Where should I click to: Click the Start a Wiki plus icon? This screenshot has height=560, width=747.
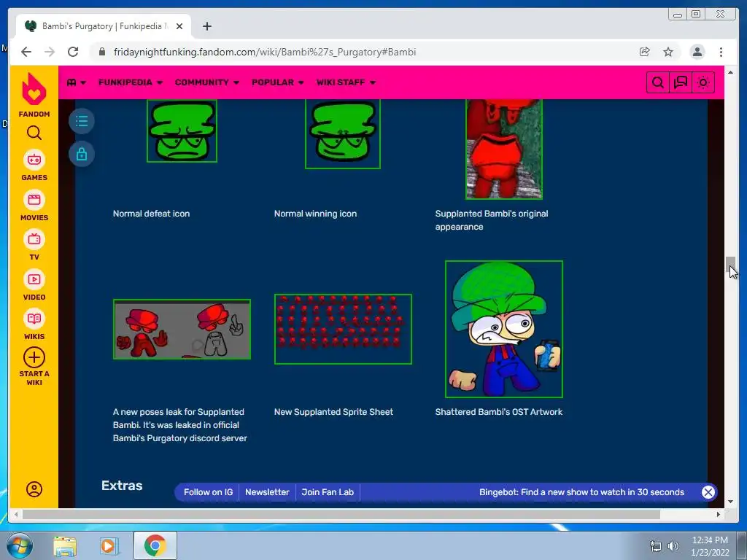pyautogui.click(x=34, y=357)
